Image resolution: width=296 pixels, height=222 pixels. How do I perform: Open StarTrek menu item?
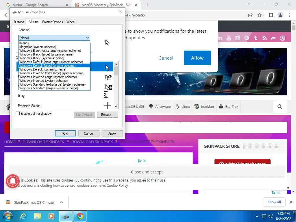click(228, 107)
